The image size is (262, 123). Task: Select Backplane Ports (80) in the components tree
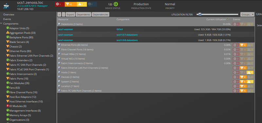pyautogui.click(x=21, y=37)
